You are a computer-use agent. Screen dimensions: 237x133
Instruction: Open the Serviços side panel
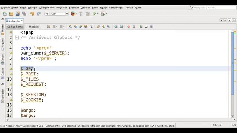[3, 59]
